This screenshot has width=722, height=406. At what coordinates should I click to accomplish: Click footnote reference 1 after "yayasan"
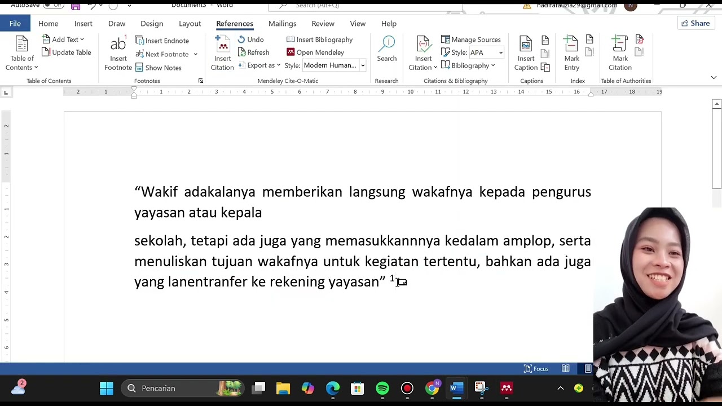[392, 279]
